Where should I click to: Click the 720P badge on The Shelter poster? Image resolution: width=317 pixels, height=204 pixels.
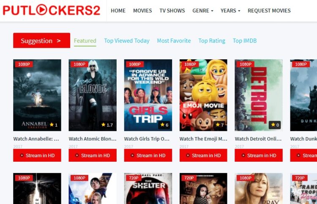(x=134, y=178)
